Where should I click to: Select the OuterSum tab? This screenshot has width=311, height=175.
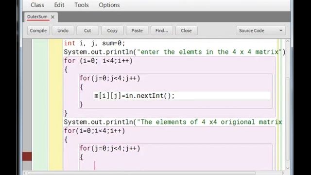pyautogui.click(x=37, y=17)
